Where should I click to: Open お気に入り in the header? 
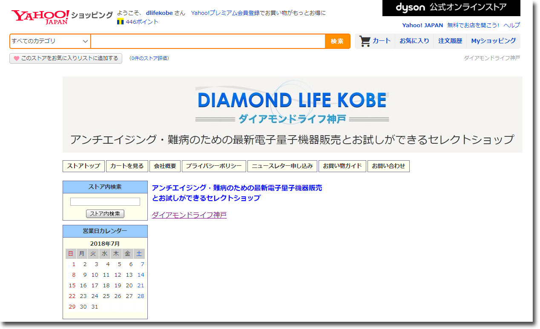pos(414,41)
